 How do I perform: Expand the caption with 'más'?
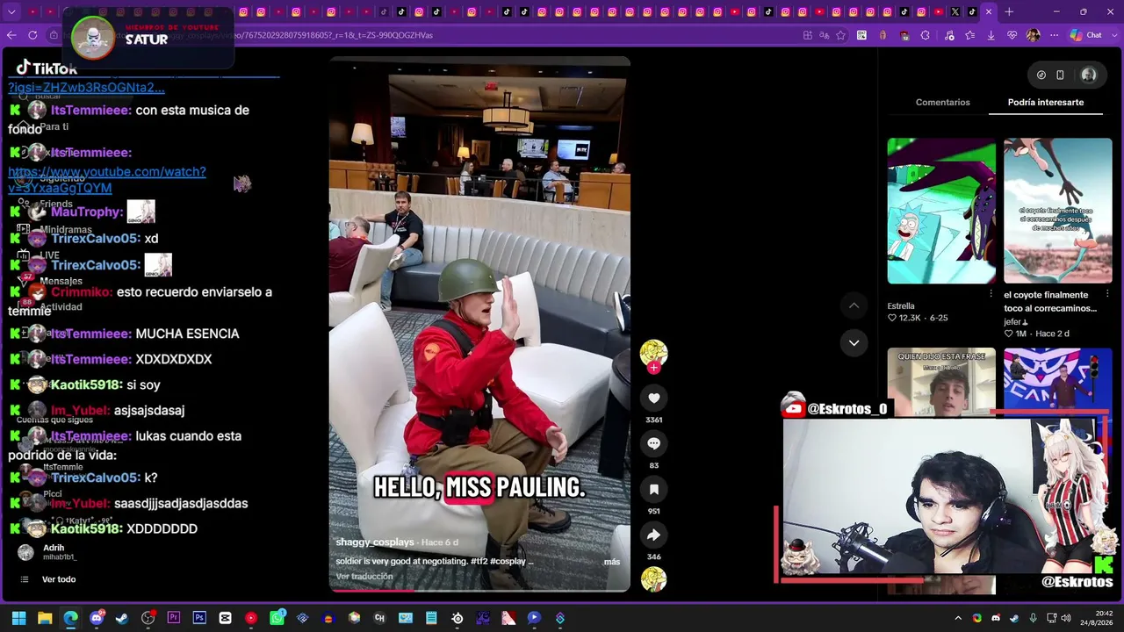coord(612,562)
